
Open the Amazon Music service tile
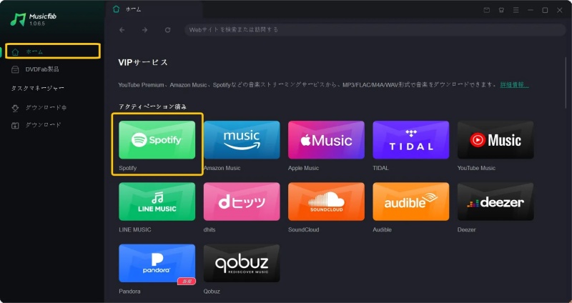click(x=242, y=140)
